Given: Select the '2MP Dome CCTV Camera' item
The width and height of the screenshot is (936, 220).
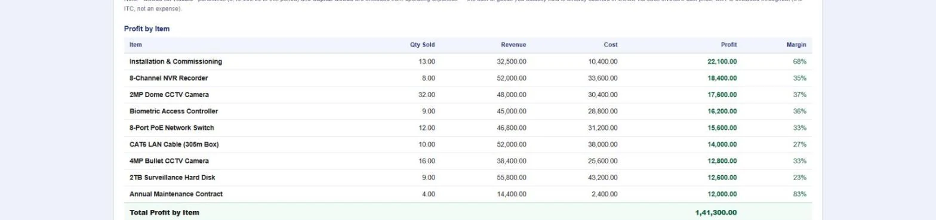Looking at the screenshot, I should click(x=169, y=95).
